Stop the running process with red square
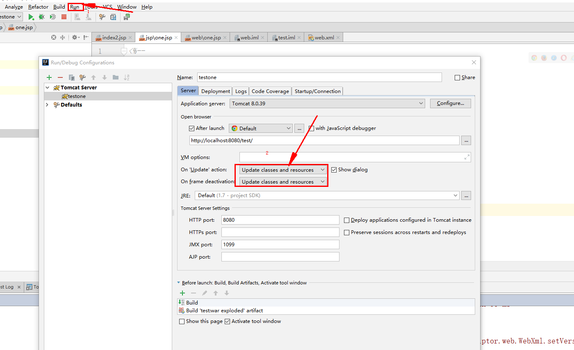The height and width of the screenshot is (350, 574). [64, 17]
